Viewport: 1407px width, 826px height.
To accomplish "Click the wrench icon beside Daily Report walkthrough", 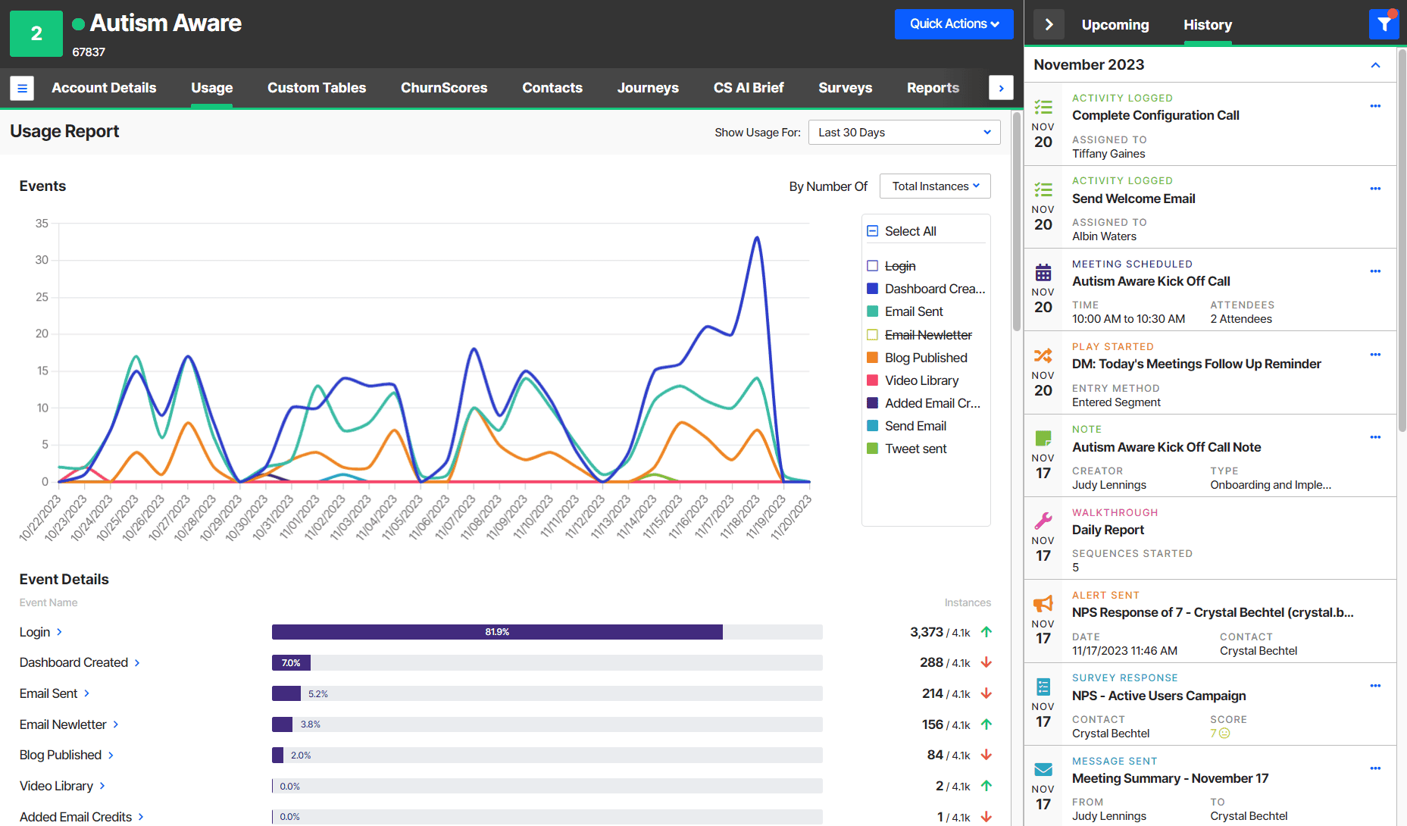I will pos(1043,520).
